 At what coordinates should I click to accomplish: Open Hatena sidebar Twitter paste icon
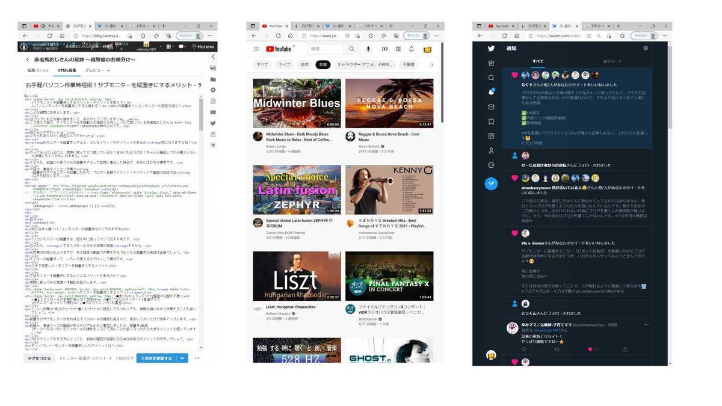213,123
